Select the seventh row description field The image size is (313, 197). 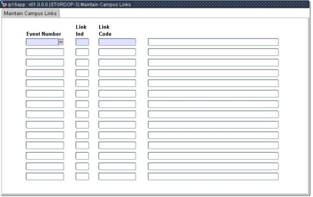coord(213,104)
